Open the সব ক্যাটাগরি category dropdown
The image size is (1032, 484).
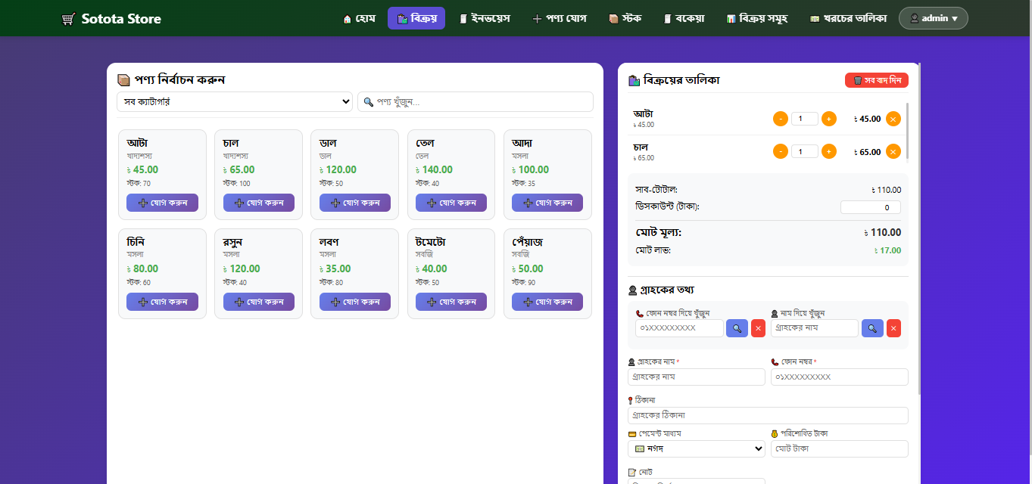(235, 101)
